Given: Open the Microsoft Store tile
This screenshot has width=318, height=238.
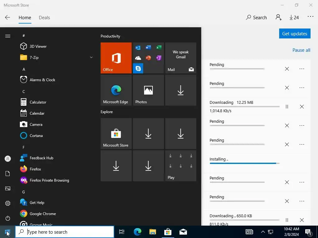Looking at the screenshot, I should pos(116,134).
